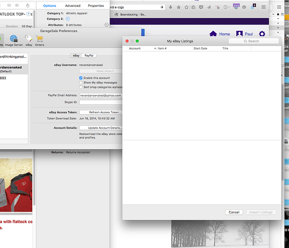The image size is (289, 248).
Task: Show bookmarks list icon in browser toolbar
Action: (193, 7)
